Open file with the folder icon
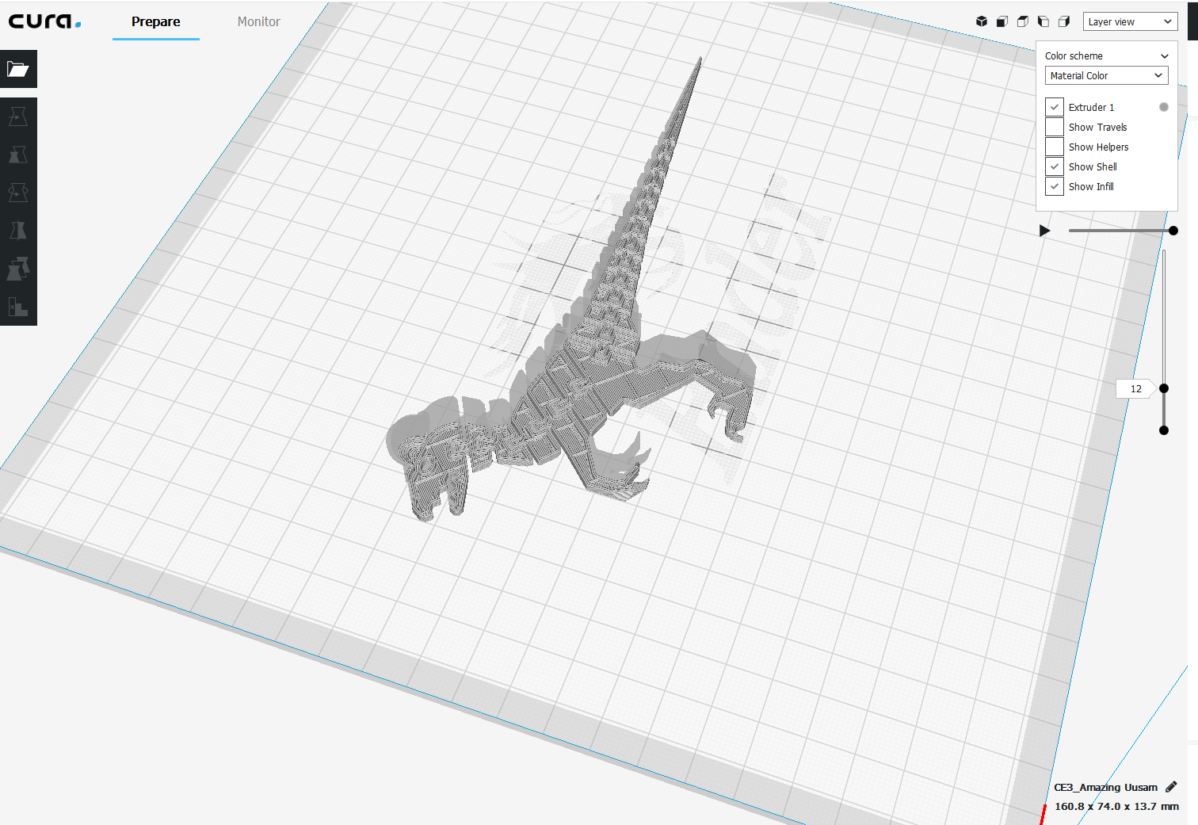The width and height of the screenshot is (1198, 825). [18, 69]
